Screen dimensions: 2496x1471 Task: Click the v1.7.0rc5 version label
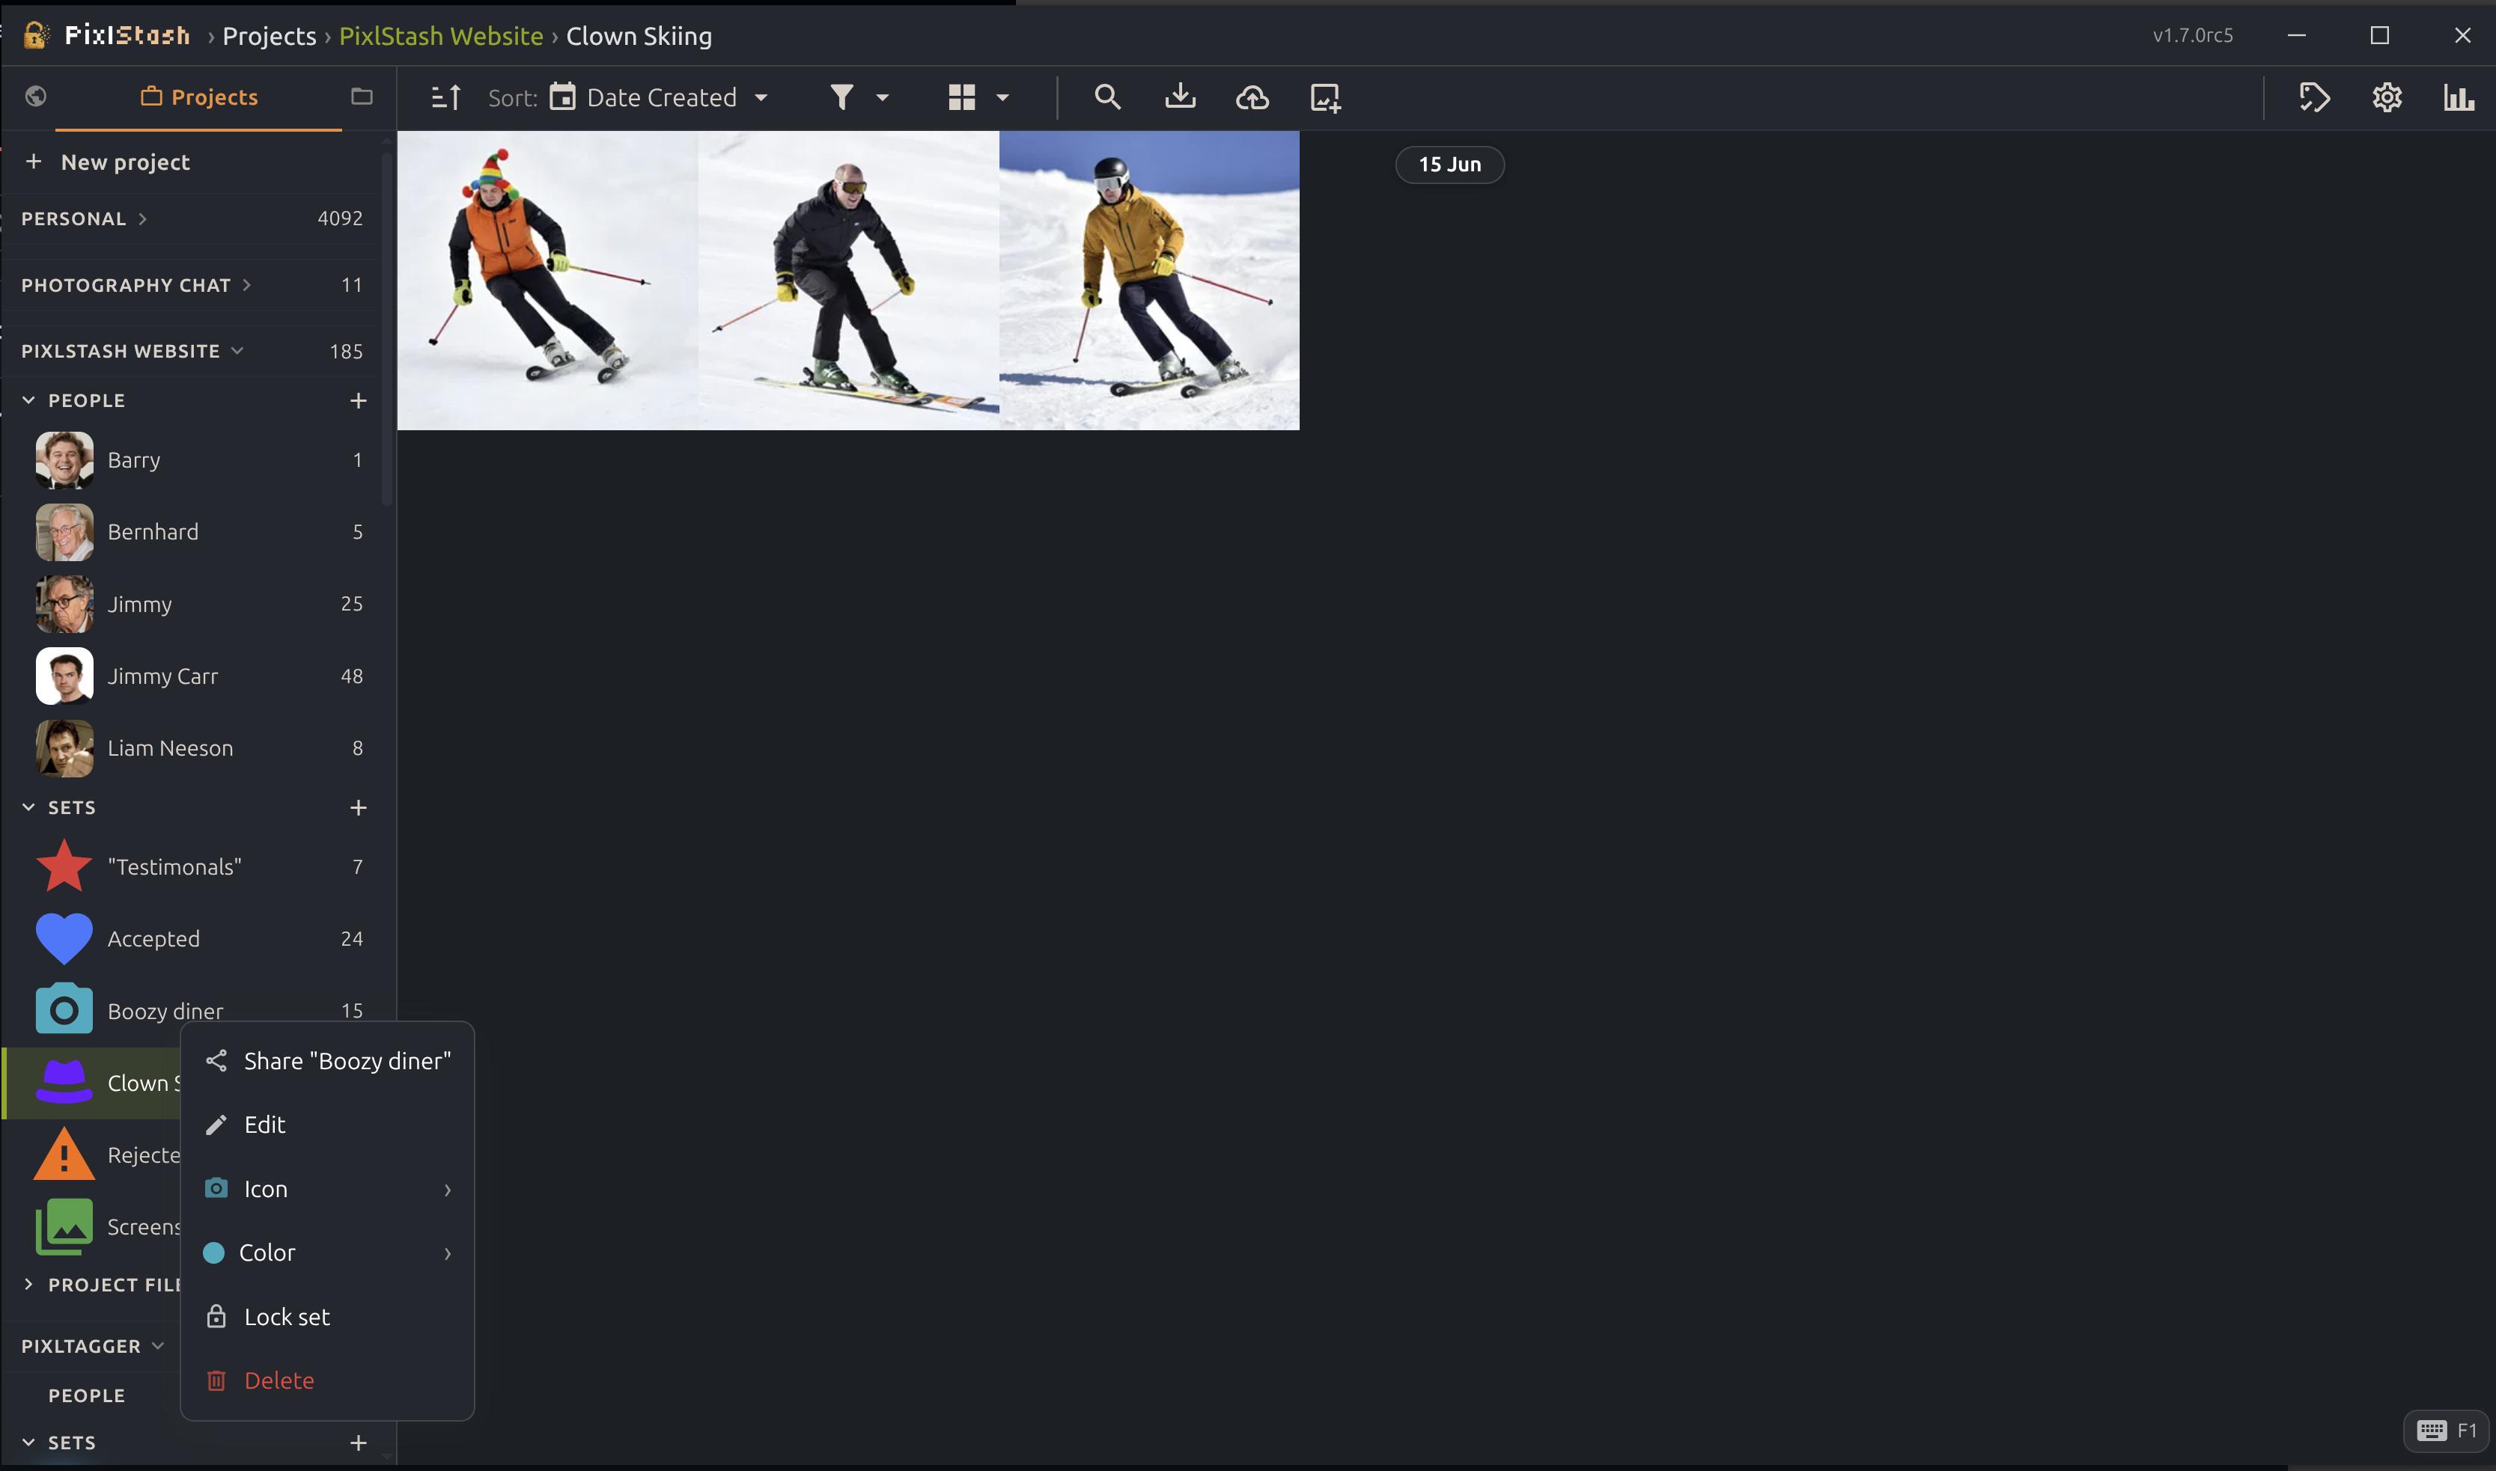point(2193,36)
